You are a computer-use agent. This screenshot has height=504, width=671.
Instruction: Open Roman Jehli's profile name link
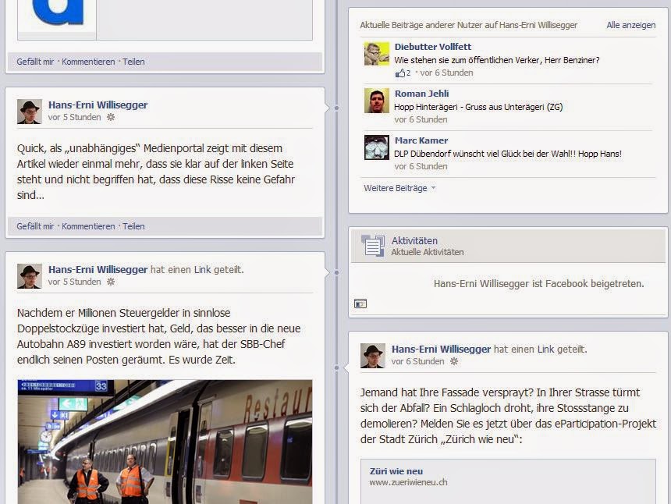click(x=421, y=94)
